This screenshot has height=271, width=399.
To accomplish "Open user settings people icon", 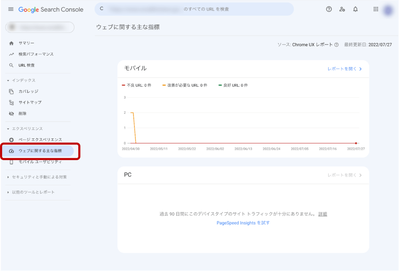I will (x=342, y=9).
